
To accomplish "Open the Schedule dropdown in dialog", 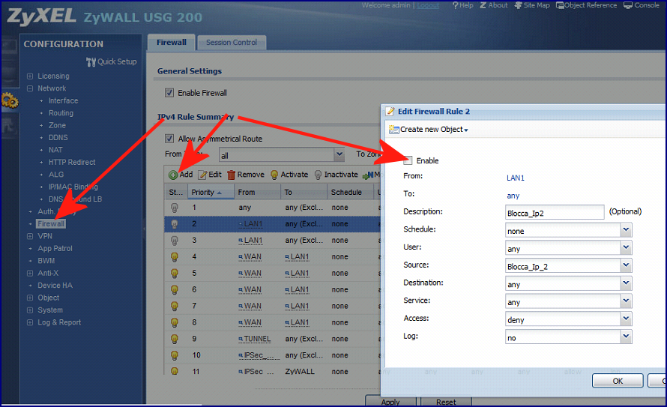I will coord(626,230).
